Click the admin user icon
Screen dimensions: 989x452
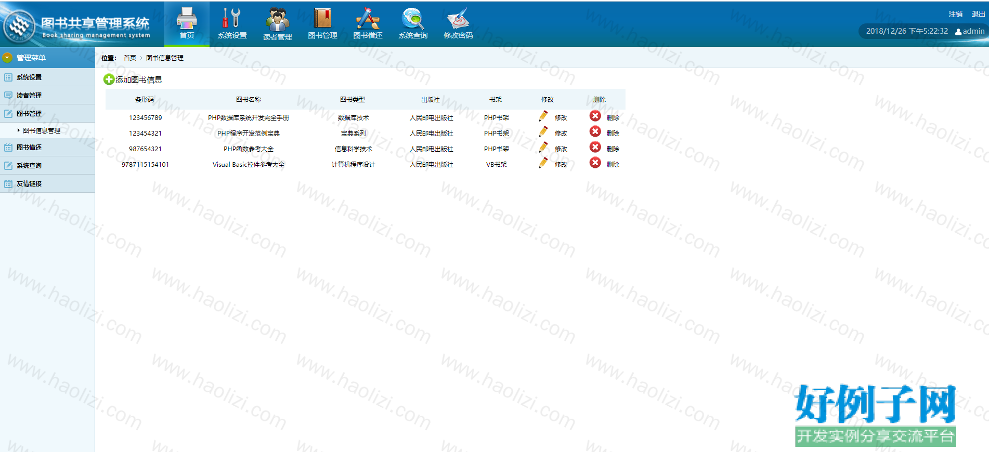click(958, 32)
